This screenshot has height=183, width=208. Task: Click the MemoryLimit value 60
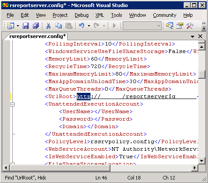pos(94,59)
